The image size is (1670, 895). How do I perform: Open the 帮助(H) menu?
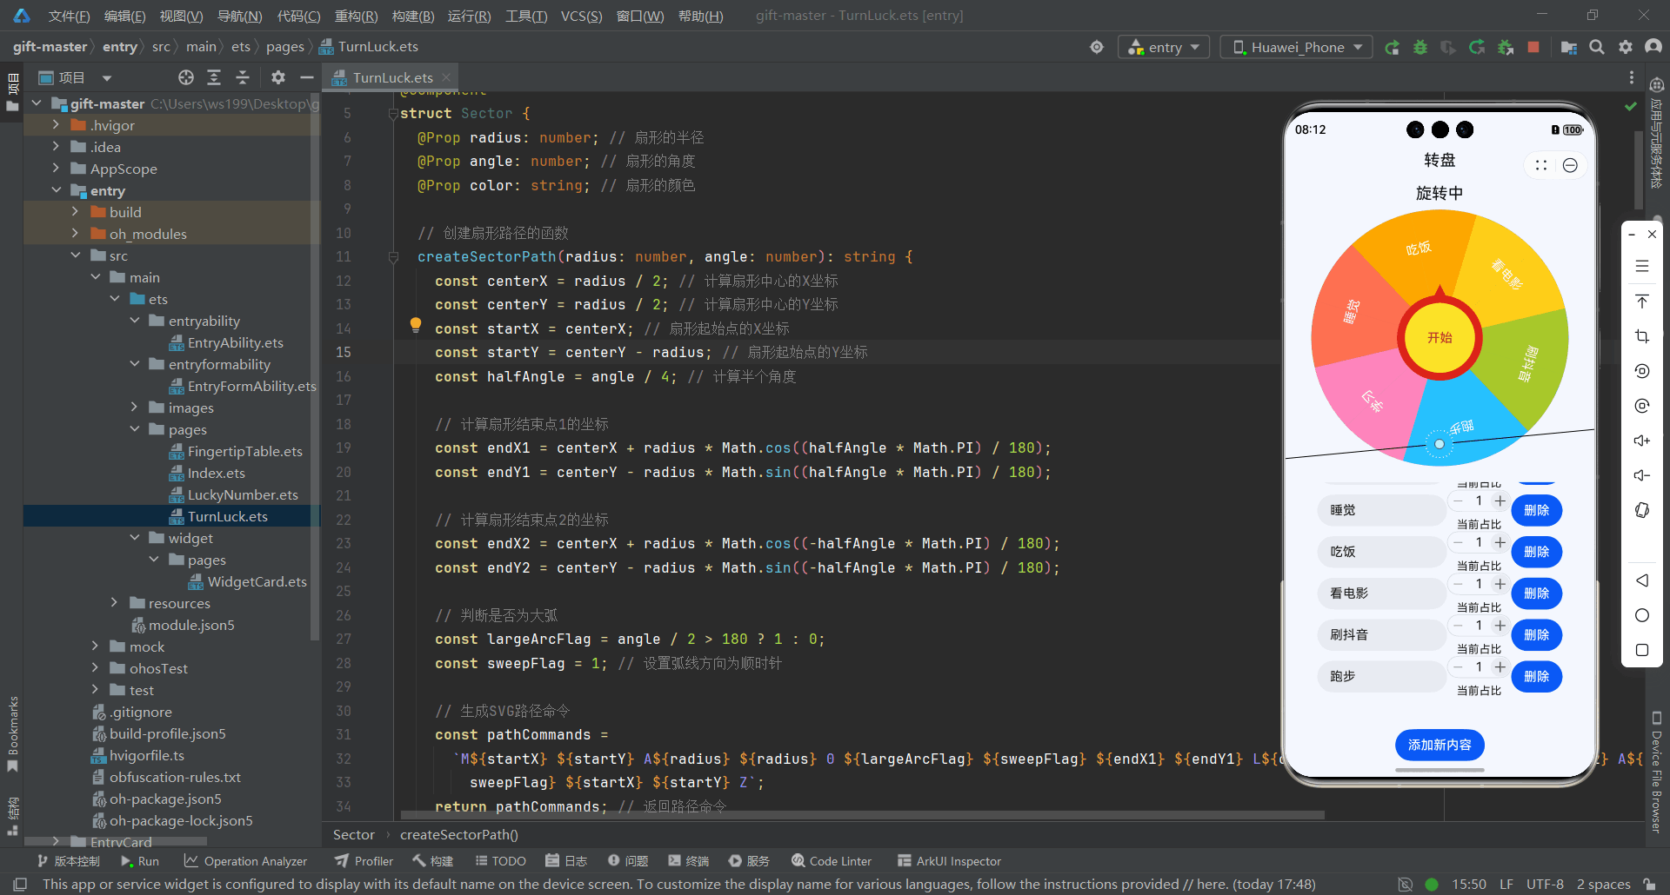[700, 17]
